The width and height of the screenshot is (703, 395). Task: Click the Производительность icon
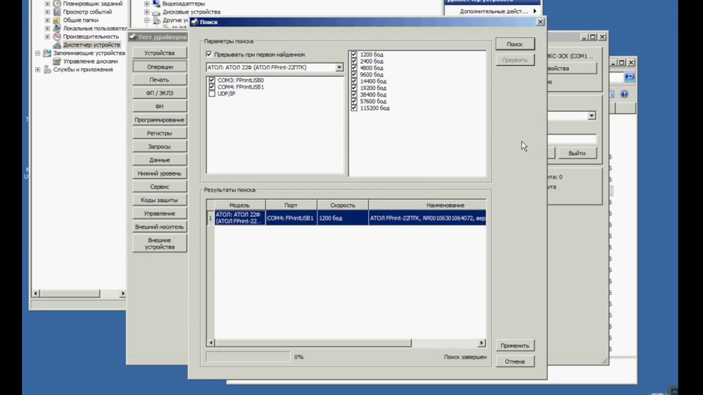pos(57,36)
